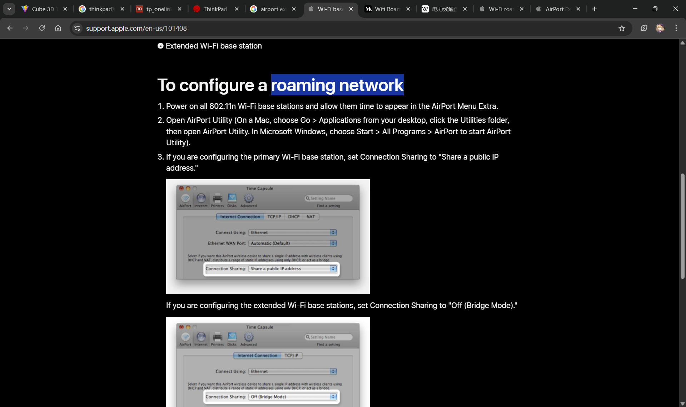Open the extension icon beside the bookmark star
The image size is (686, 407).
pos(644,28)
